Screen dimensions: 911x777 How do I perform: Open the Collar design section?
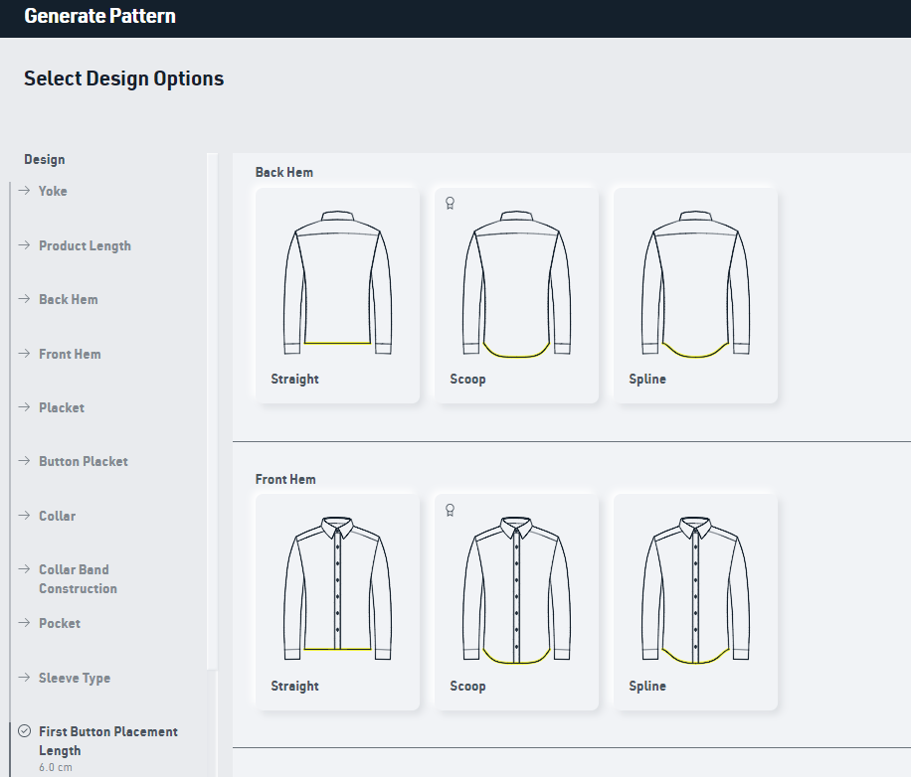[x=57, y=516]
